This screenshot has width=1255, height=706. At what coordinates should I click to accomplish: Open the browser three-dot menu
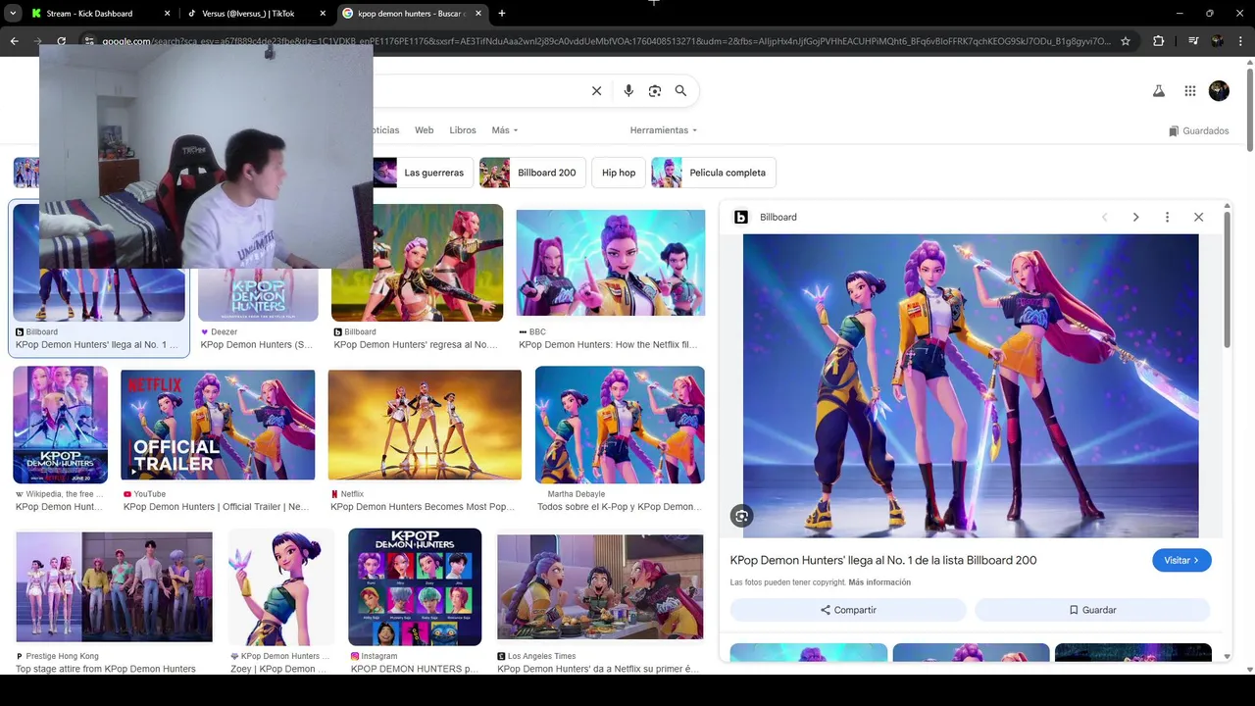tap(1241, 41)
